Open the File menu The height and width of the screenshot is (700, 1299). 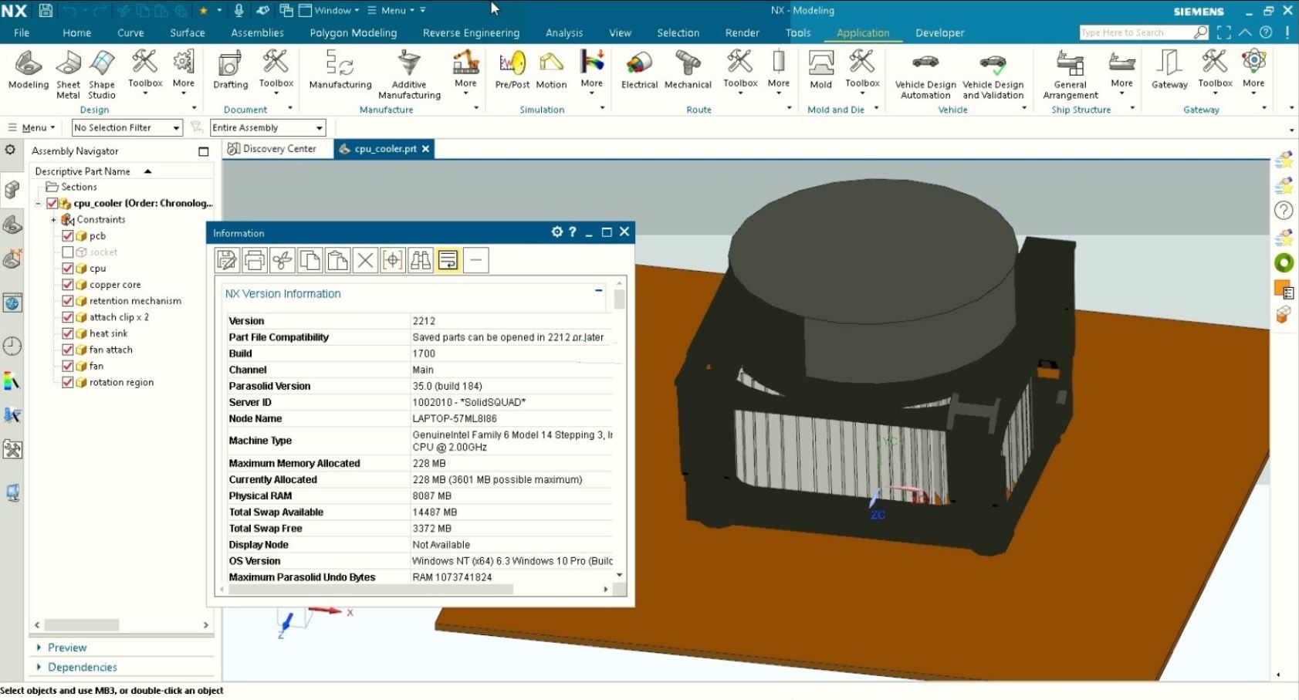click(22, 32)
